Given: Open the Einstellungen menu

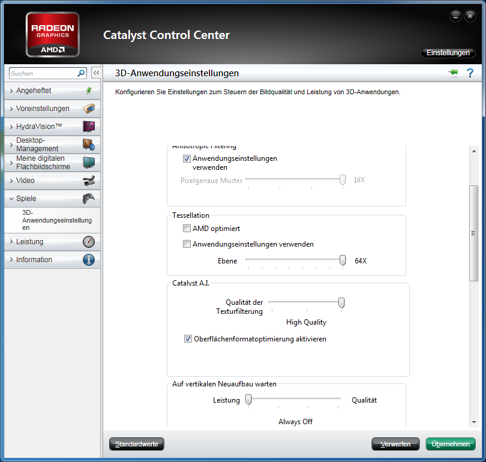Looking at the screenshot, I should click(x=448, y=53).
